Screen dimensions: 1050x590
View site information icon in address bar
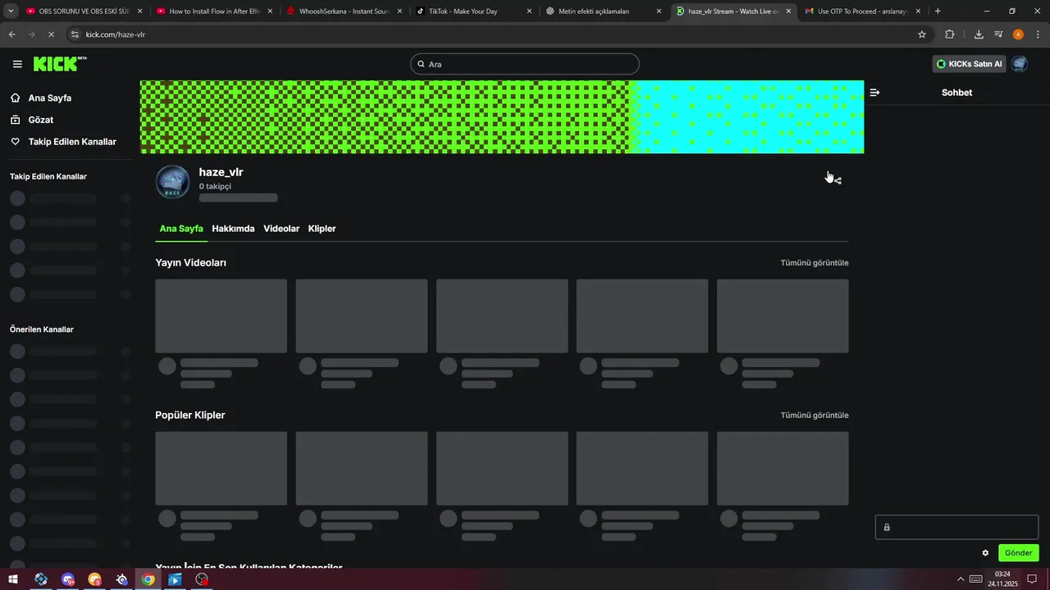coord(75,34)
